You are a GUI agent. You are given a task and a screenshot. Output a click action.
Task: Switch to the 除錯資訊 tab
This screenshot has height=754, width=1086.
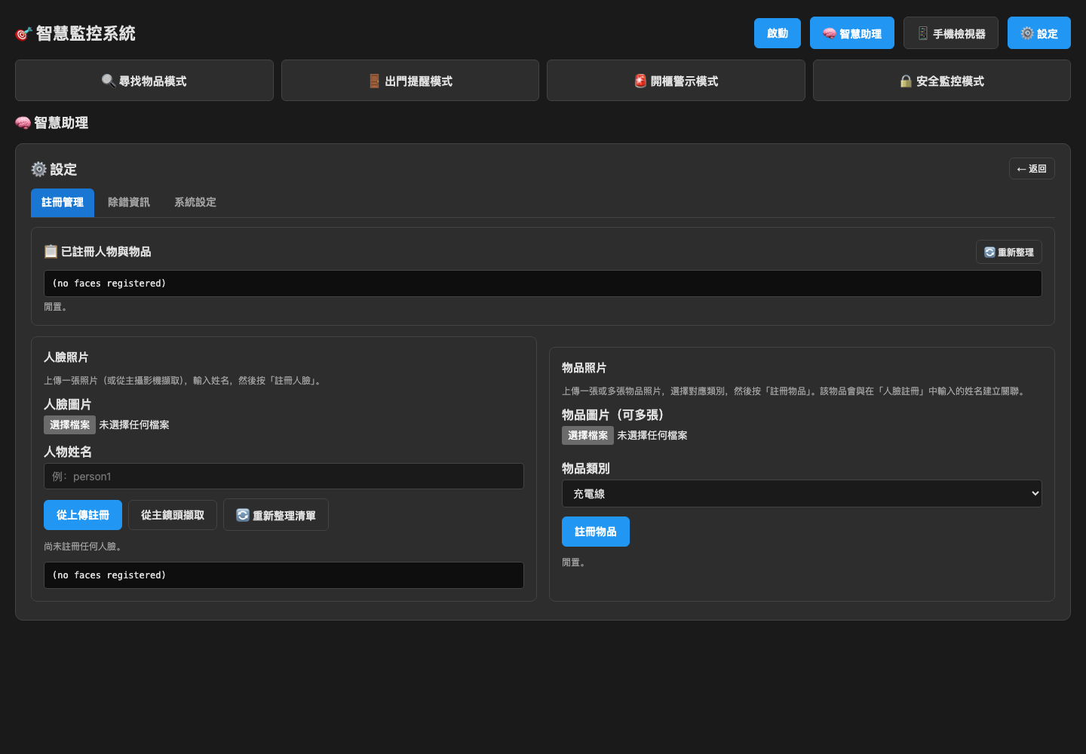tap(129, 202)
